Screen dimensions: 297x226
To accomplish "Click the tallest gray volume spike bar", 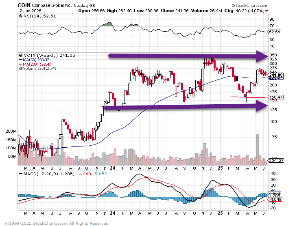I will coord(258,149).
